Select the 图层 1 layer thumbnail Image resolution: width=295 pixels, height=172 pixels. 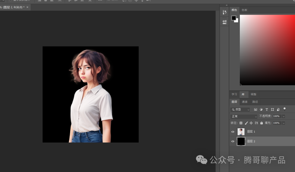241,132
